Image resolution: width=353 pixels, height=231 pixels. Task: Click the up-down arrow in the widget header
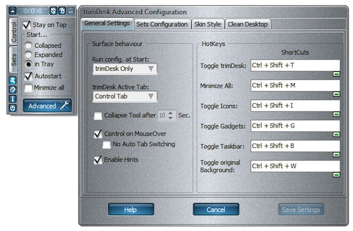click(x=32, y=11)
